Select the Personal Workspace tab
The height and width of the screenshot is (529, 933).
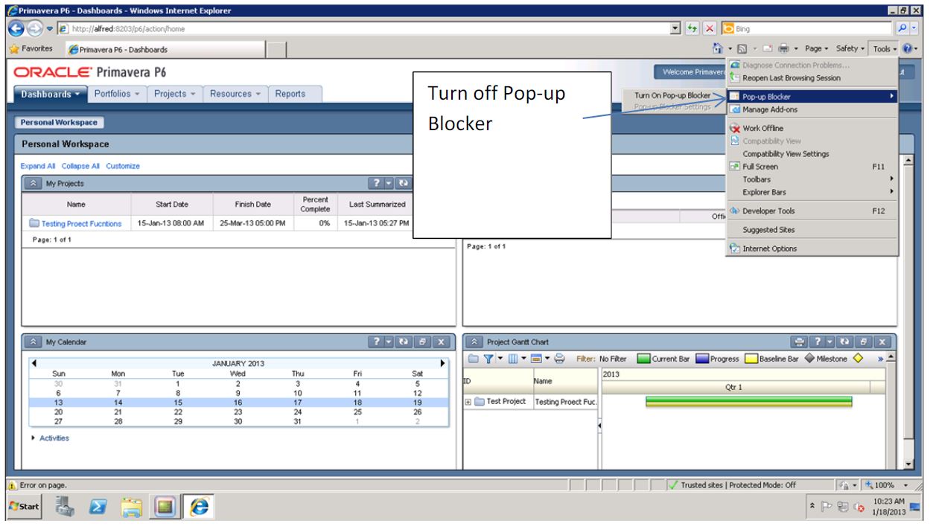click(59, 122)
